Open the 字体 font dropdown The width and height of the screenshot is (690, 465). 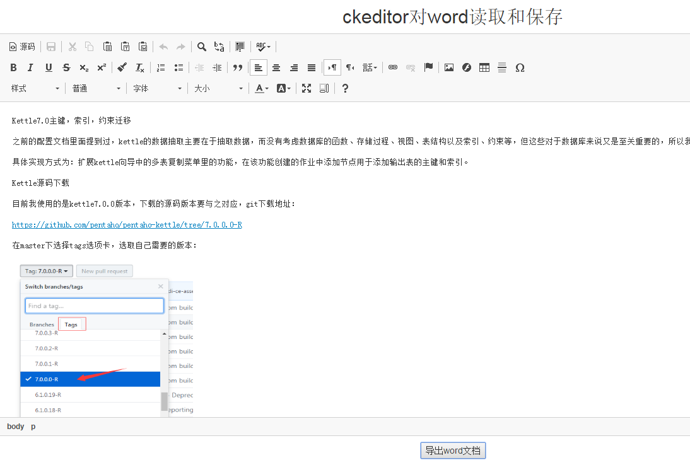157,88
